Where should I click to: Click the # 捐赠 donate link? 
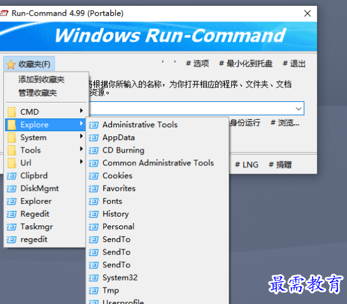280,165
